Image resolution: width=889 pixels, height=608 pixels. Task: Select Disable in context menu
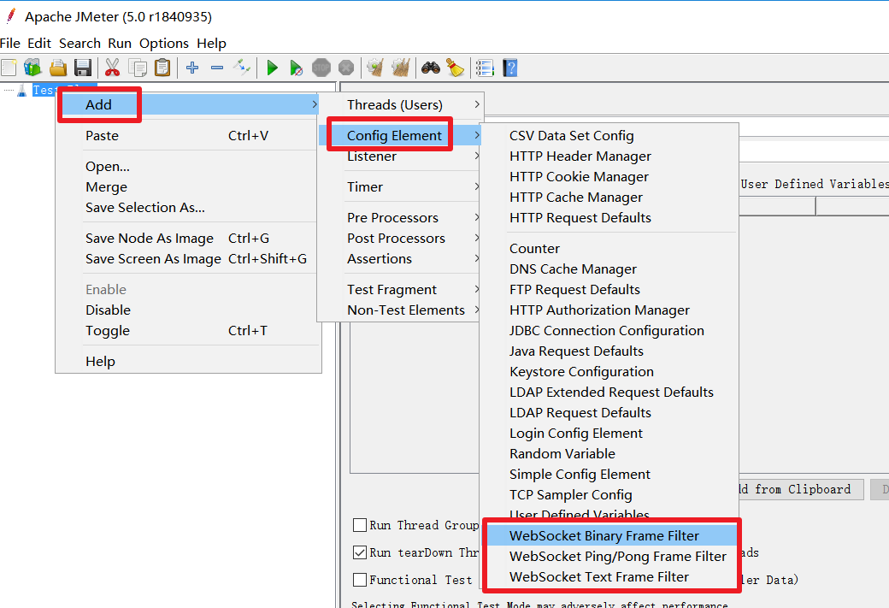[x=188, y=310]
